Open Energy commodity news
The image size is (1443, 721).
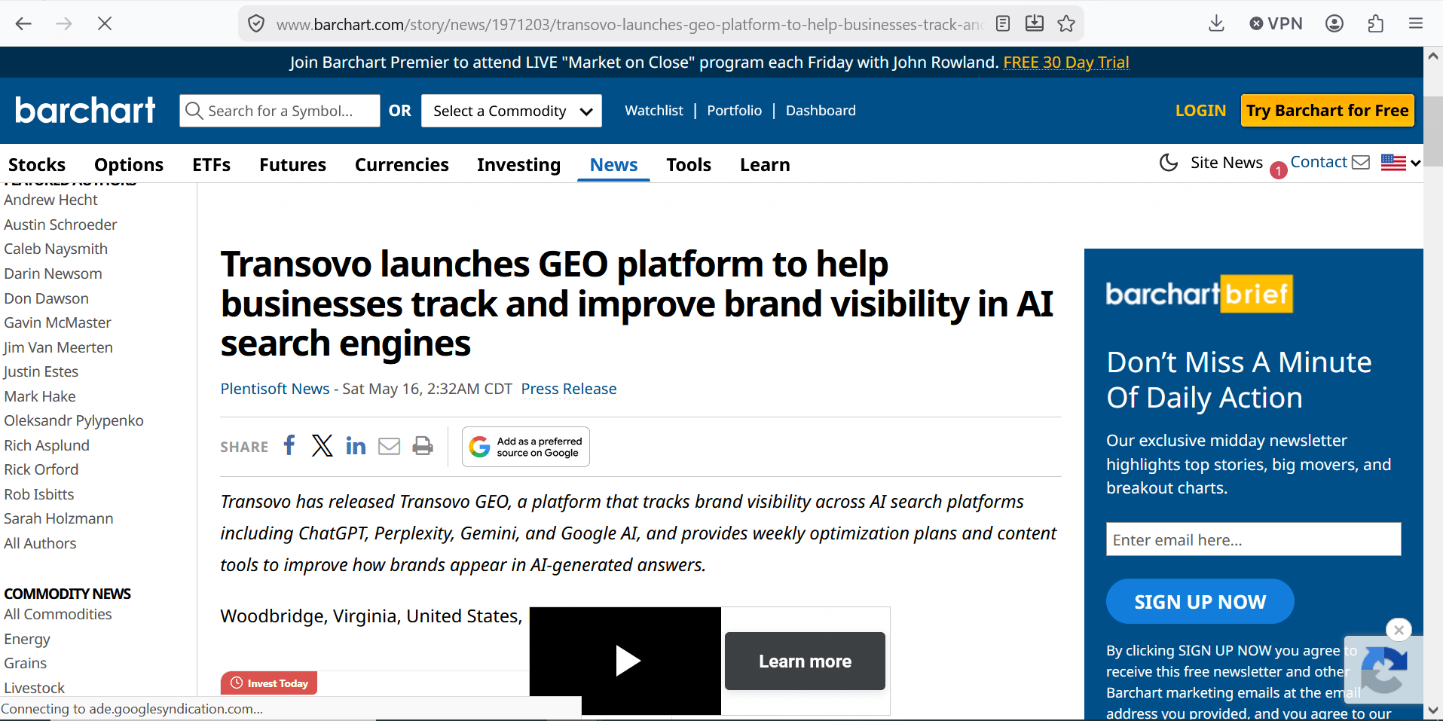coord(27,639)
